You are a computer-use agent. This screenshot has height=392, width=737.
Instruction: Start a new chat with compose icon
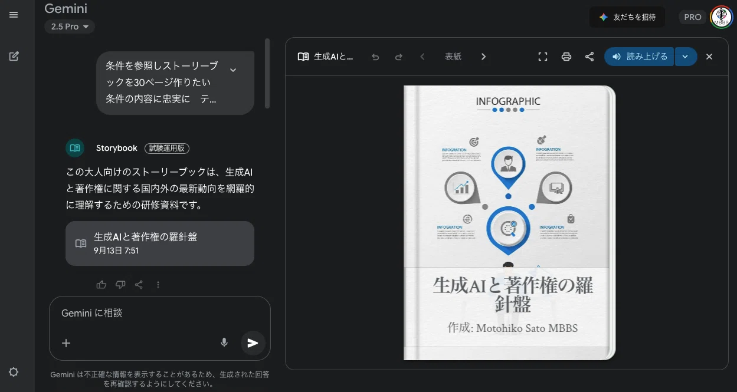click(x=14, y=57)
